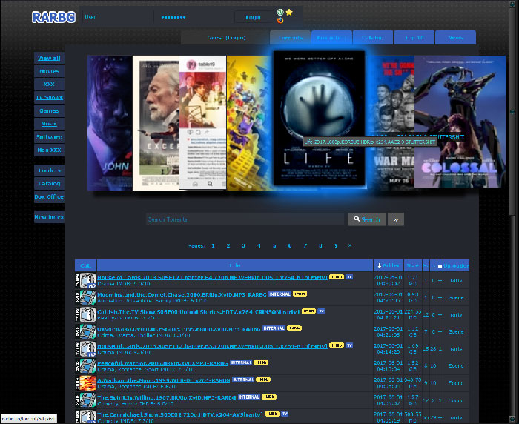Open category icon for Oxygen 1999 row

pyautogui.click(x=85, y=331)
